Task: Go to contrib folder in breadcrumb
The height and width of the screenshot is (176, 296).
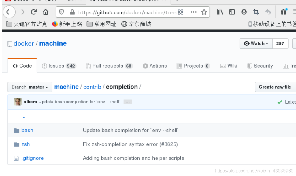Action: pos(92,87)
